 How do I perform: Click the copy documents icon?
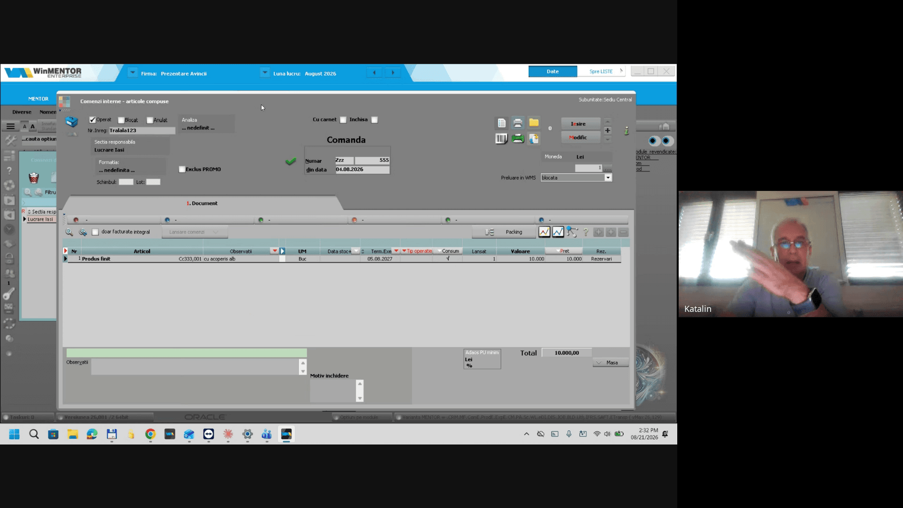(534, 139)
